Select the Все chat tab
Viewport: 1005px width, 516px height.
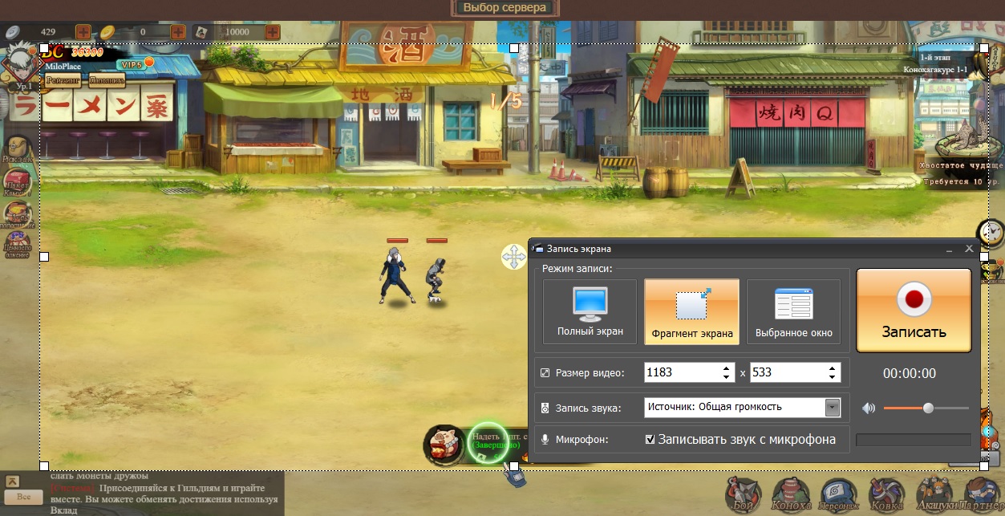[24, 498]
